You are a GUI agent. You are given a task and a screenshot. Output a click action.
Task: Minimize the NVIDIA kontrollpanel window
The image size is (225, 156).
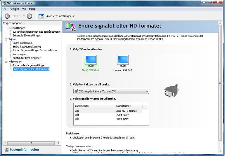tap(205, 2)
